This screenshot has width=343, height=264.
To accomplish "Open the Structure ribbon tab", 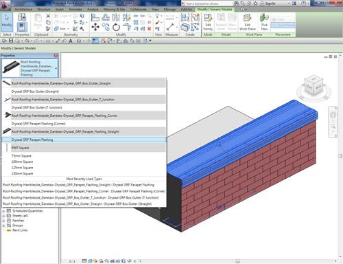I will (x=44, y=10).
